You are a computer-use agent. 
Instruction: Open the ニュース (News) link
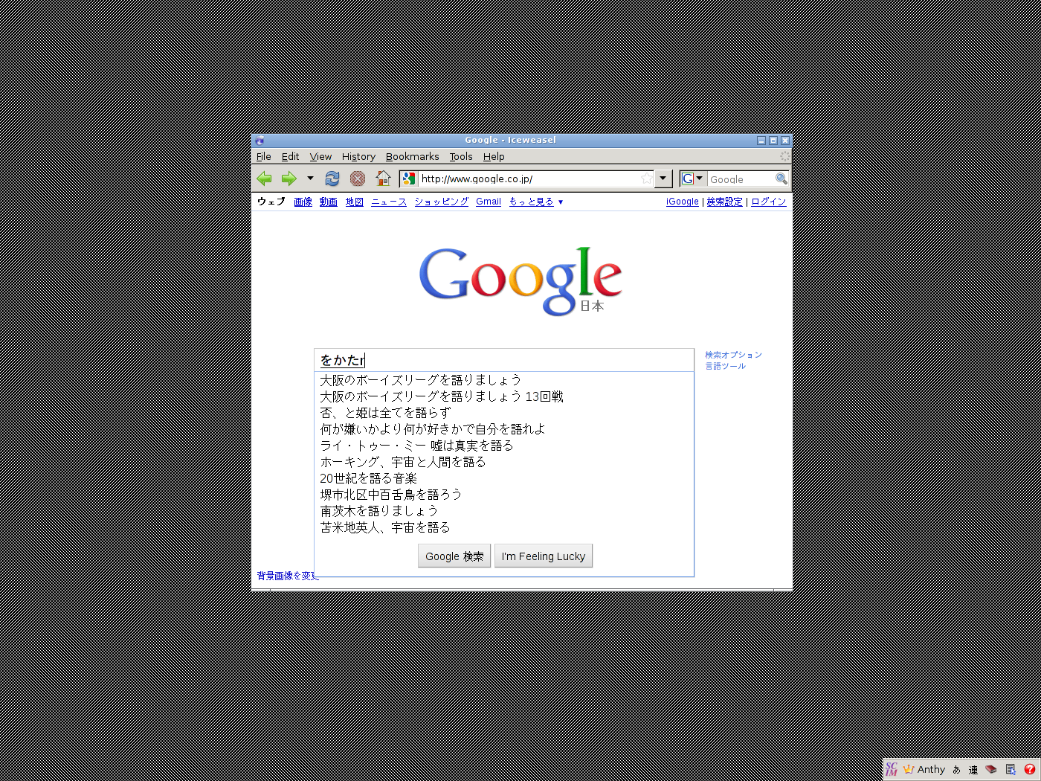point(389,202)
